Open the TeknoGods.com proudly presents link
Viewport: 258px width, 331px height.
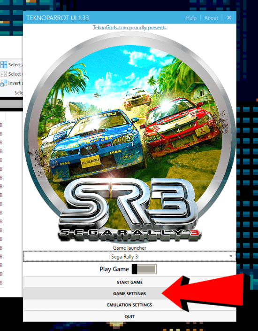[129, 27]
